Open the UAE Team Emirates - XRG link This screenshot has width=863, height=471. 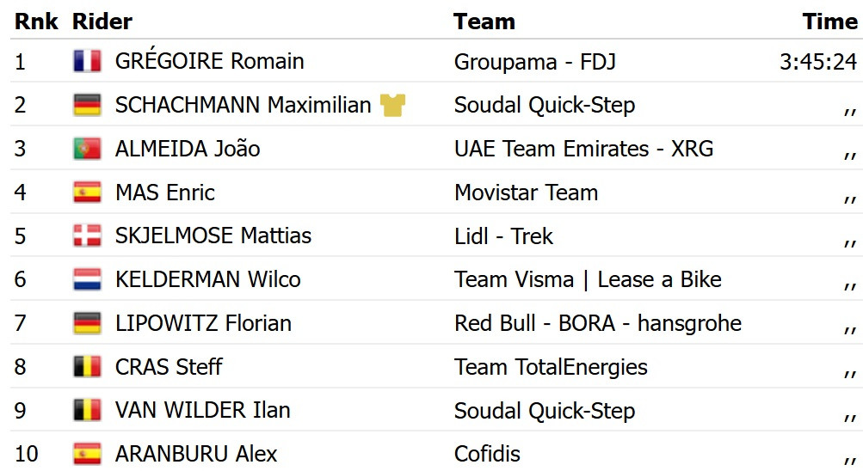click(583, 149)
